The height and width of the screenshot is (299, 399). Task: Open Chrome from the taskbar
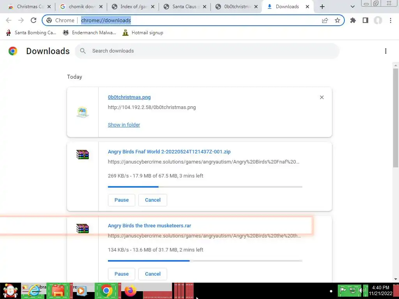pyautogui.click(x=106, y=291)
